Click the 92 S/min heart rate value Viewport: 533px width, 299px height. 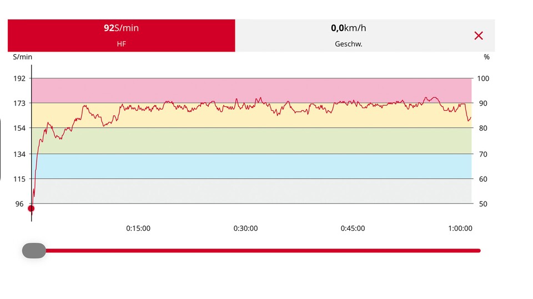click(x=121, y=28)
